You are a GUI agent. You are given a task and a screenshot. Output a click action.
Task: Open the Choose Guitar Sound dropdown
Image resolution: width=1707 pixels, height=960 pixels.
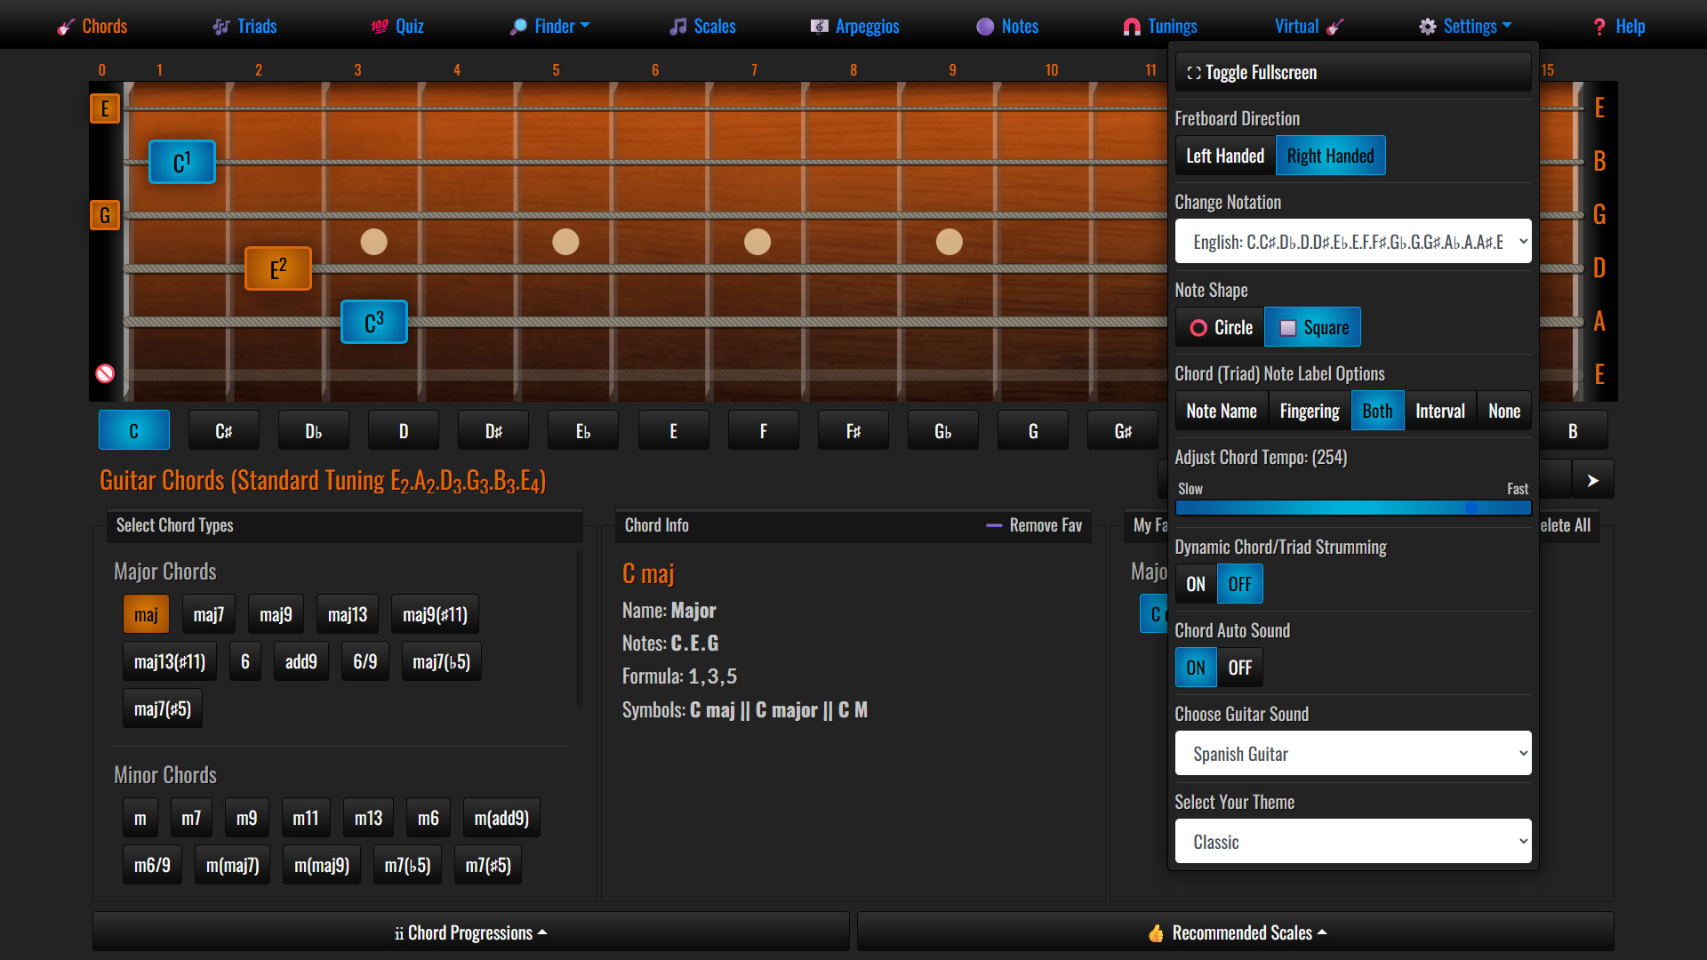[x=1352, y=753]
